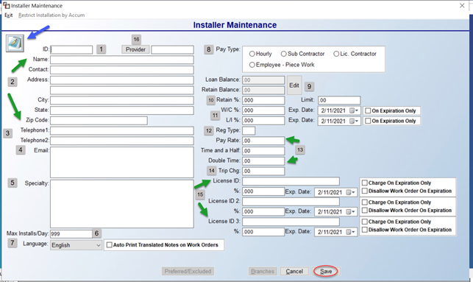Screen dimensions: 473x282
Task: Click inside the Email text area
Action: (x=122, y=163)
